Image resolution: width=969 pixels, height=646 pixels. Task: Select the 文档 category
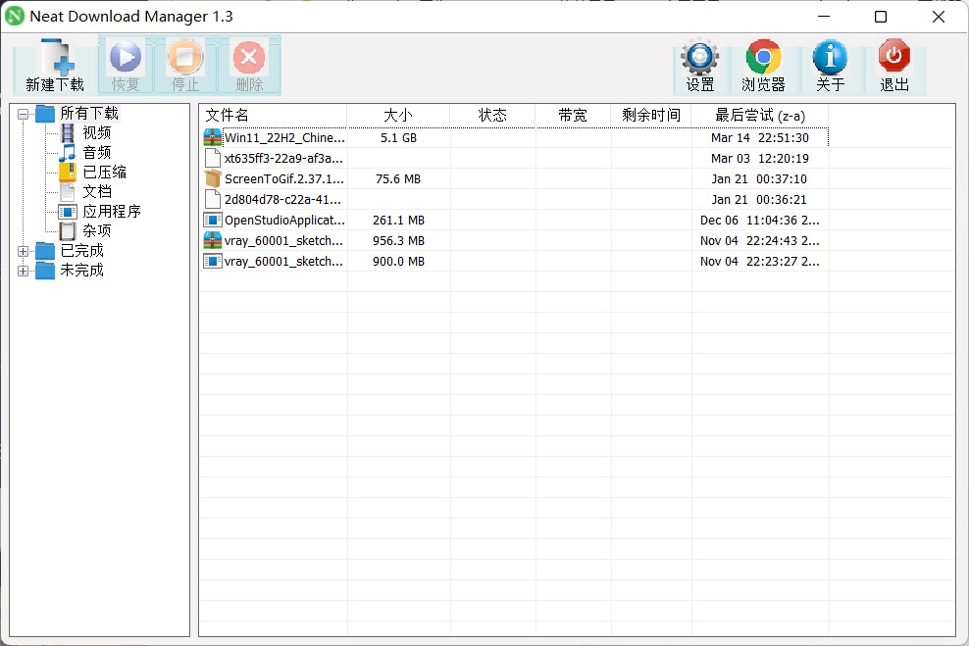coord(97,192)
